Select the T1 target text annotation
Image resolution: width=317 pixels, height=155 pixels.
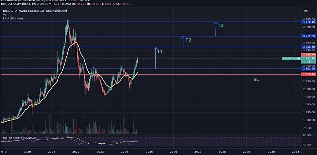pyautogui.click(x=160, y=51)
